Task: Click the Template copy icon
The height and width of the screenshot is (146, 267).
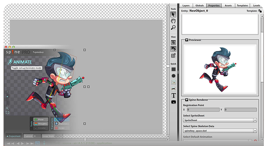Action: [x=260, y=11]
